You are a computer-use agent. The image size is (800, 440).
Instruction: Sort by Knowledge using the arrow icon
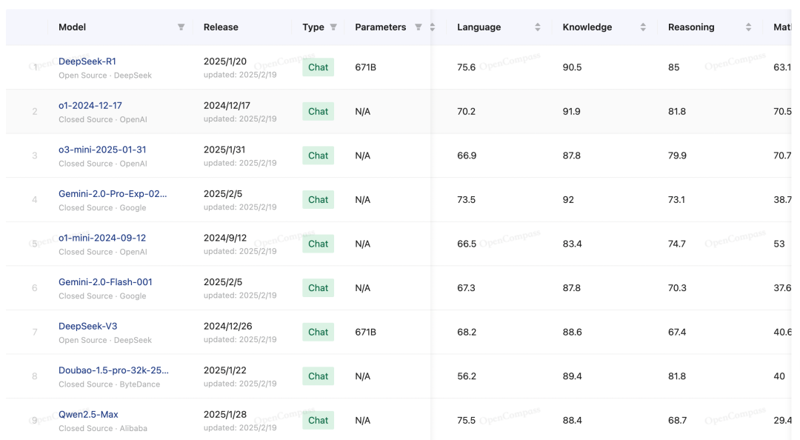click(x=643, y=27)
